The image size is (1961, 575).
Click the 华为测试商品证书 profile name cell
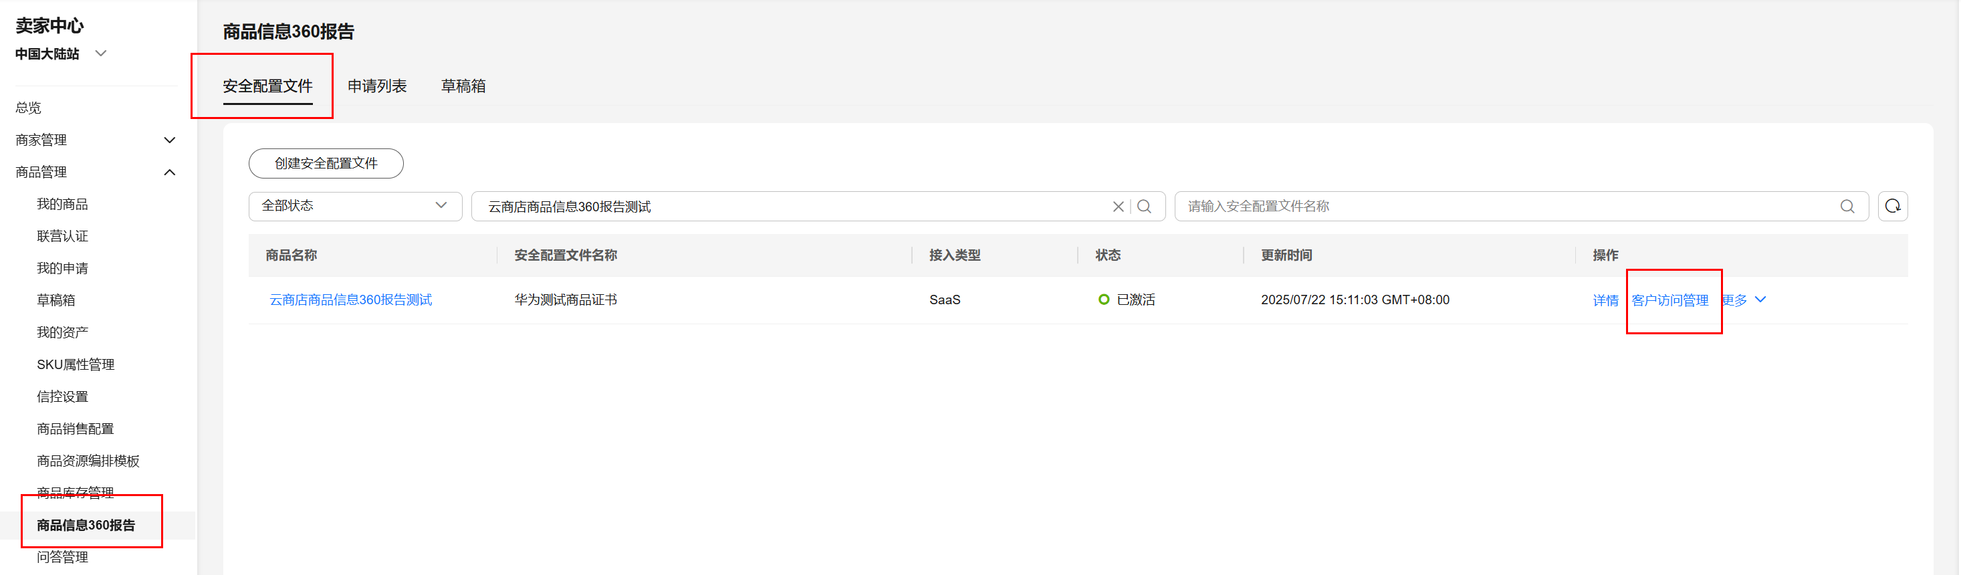(566, 300)
